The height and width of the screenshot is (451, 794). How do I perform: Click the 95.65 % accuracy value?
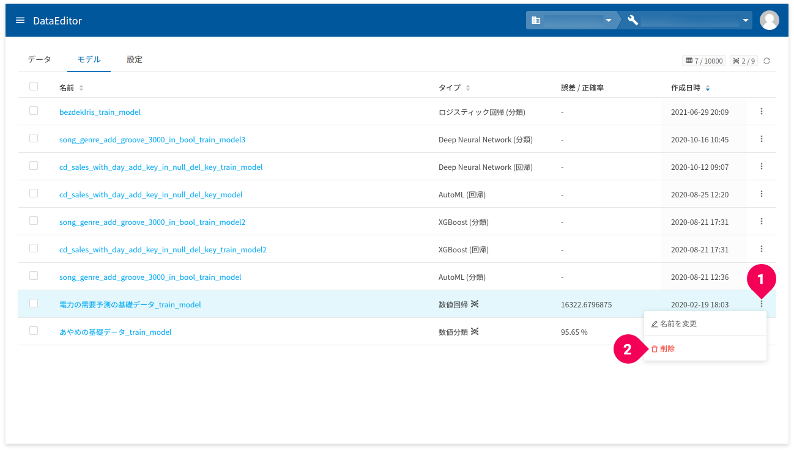tap(574, 332)
